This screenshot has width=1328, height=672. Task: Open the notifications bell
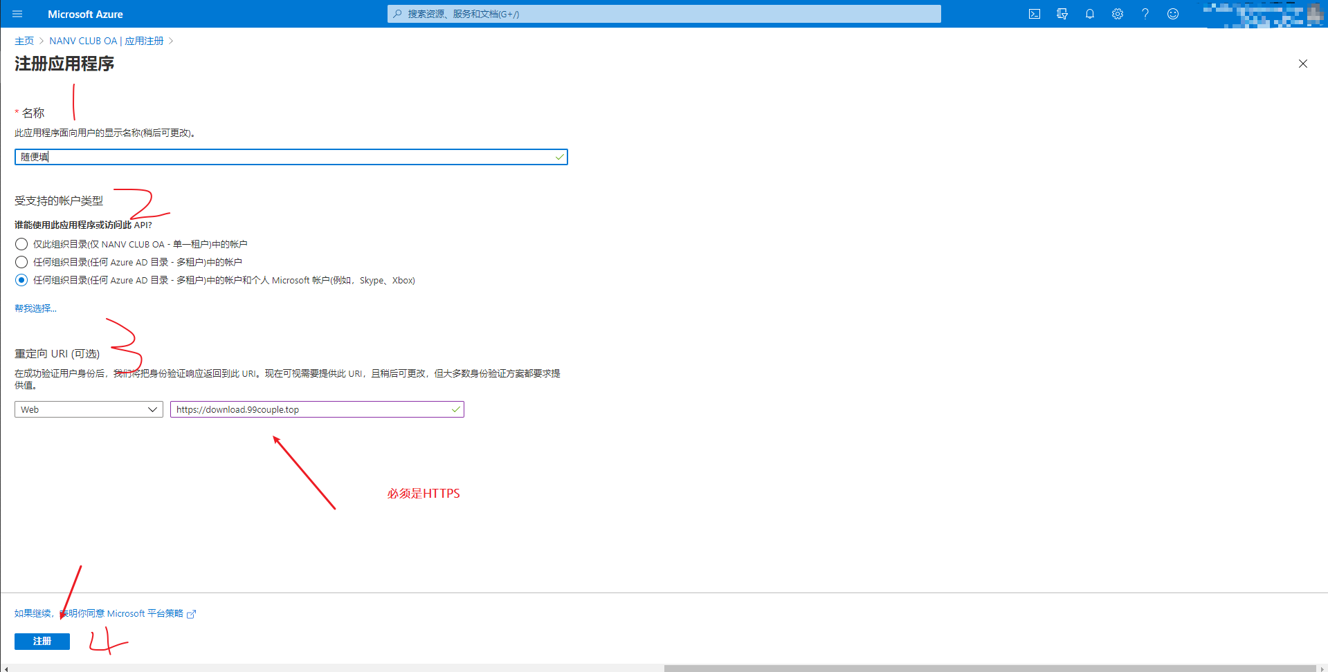click(1090, 14)
